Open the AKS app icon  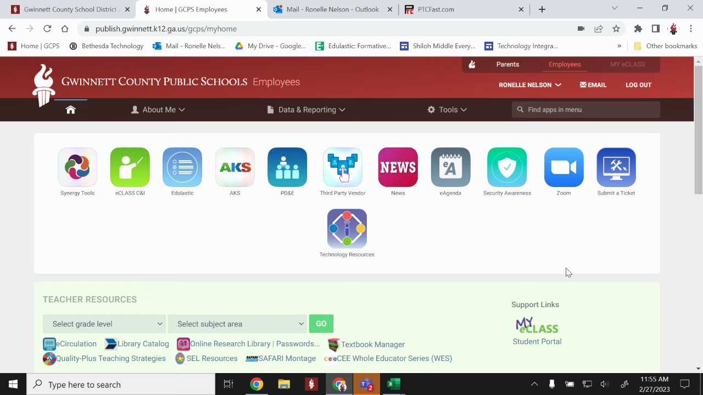pyautogui.click(x=235, y=167)
